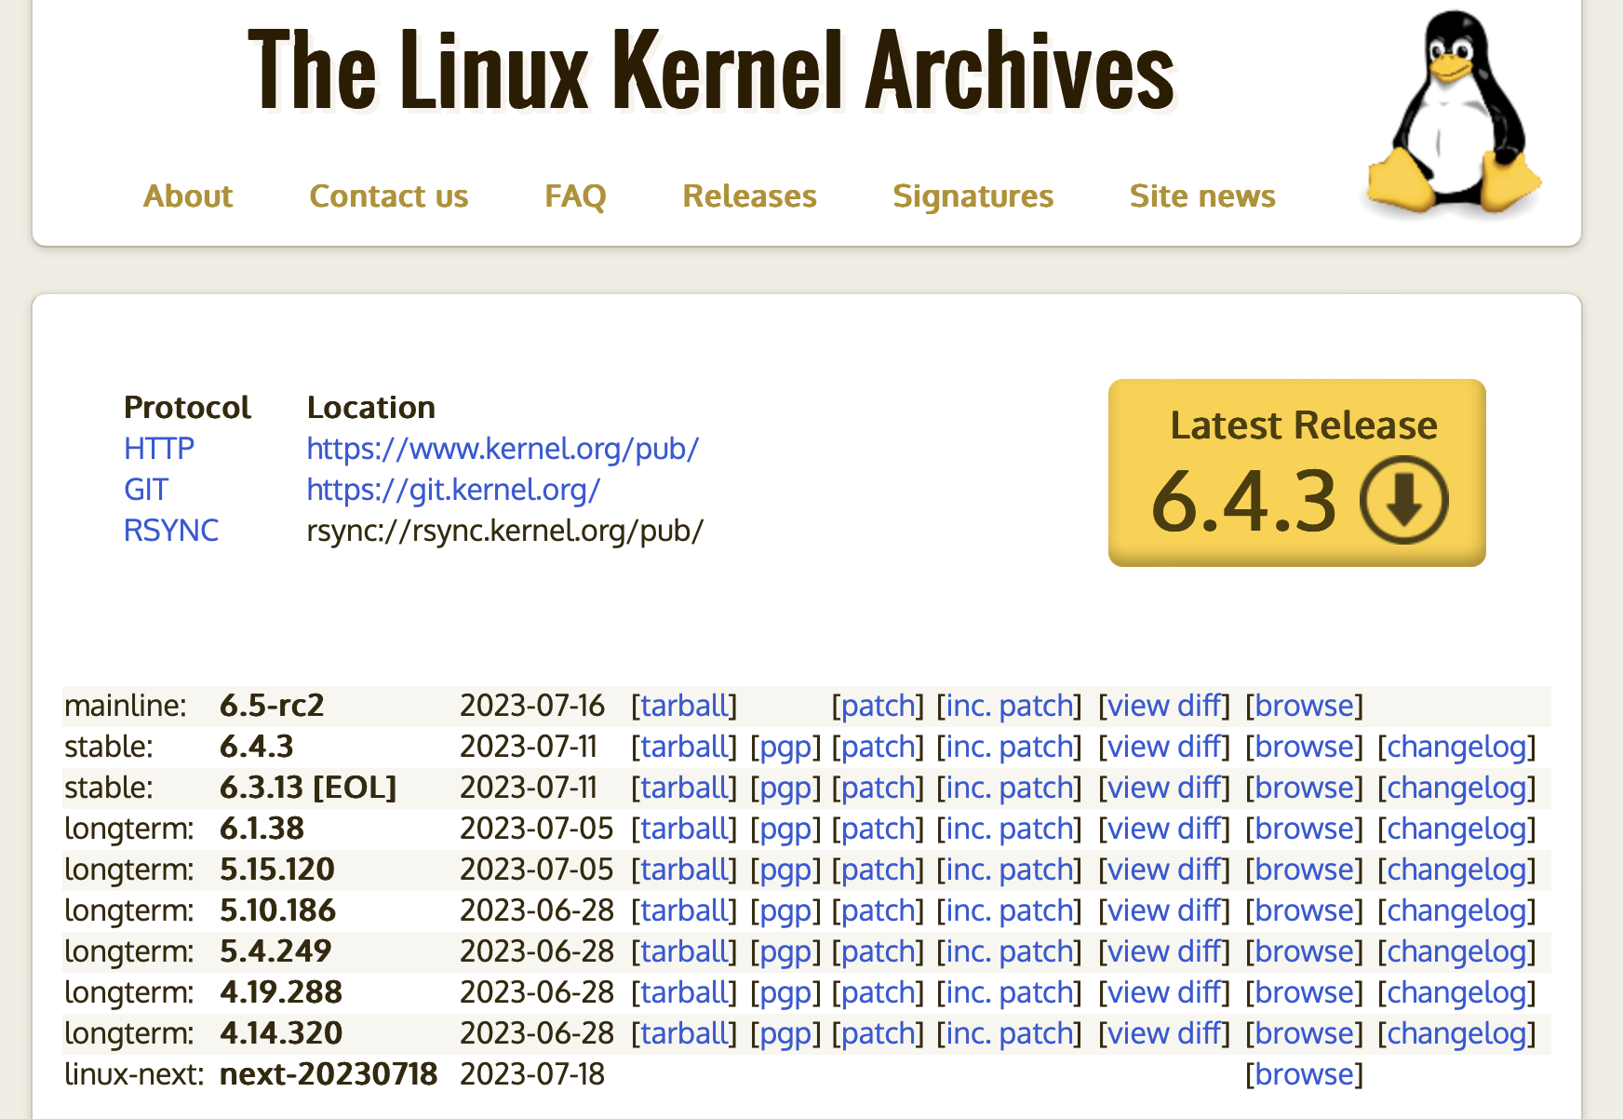
Task: Download tarball for longterm 4.19.288
Action: 684,992
